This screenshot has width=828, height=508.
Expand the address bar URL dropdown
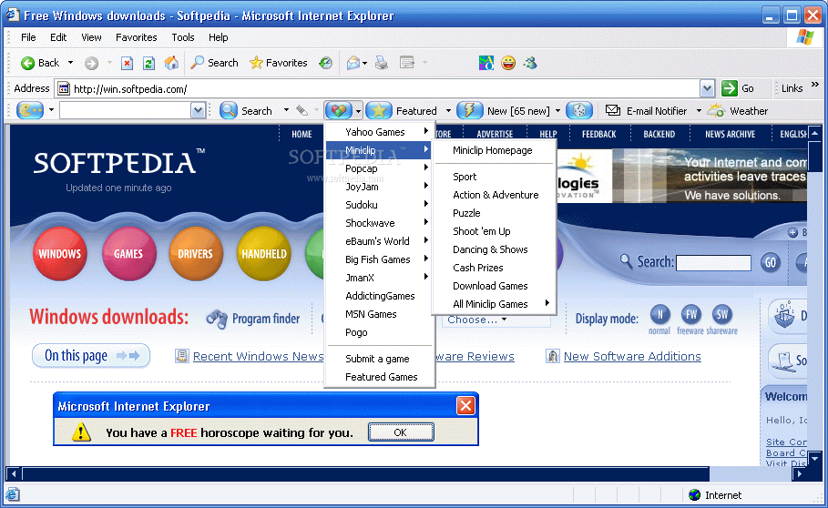click(x=707, y=88)
